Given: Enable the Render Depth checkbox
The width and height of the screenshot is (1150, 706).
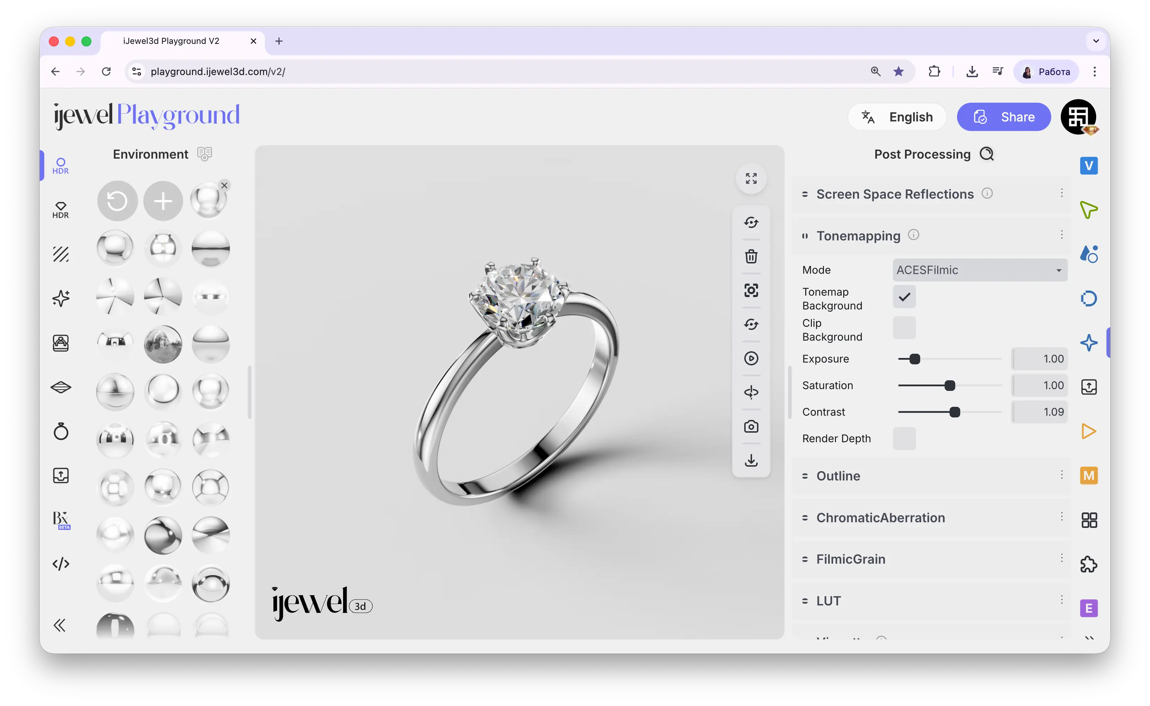Looking at the screenshot, I should tap(904, 438).
